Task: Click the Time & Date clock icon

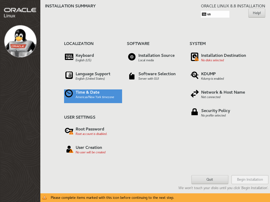Action: pyautogui.click(x=69, y=93)
